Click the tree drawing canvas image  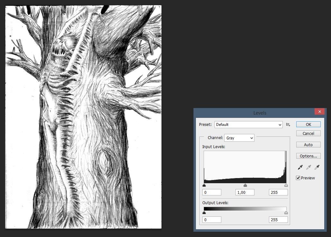83,117
